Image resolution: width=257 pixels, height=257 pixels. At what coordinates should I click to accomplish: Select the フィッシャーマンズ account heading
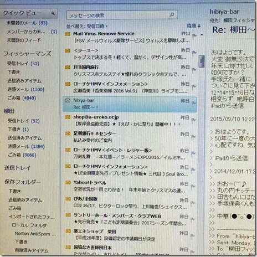click(x=27, y=54)
